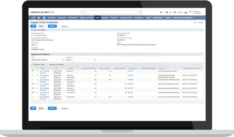Click the green flag on row 1
Image resolution: width=234 pixels, height=137 pixels.
pos(33,71)
